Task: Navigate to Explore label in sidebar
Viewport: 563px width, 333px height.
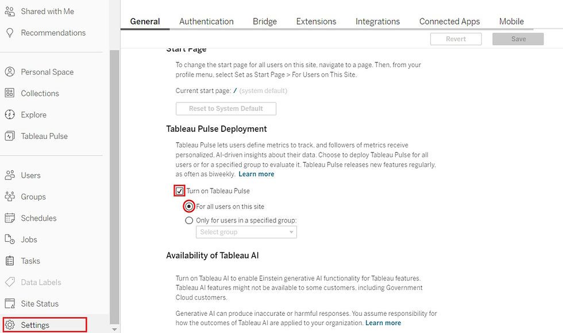Action: [x=34, y=115]
